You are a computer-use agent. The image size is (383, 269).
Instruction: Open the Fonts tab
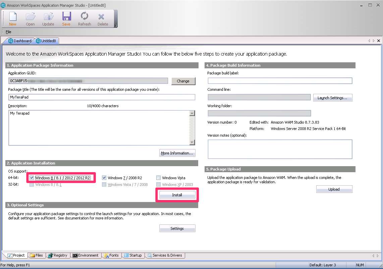(x=111, y=255)
